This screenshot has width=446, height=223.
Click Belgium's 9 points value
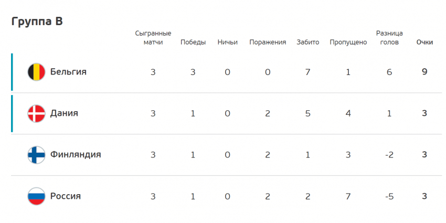pyautogui.click(x=424, y=72)
